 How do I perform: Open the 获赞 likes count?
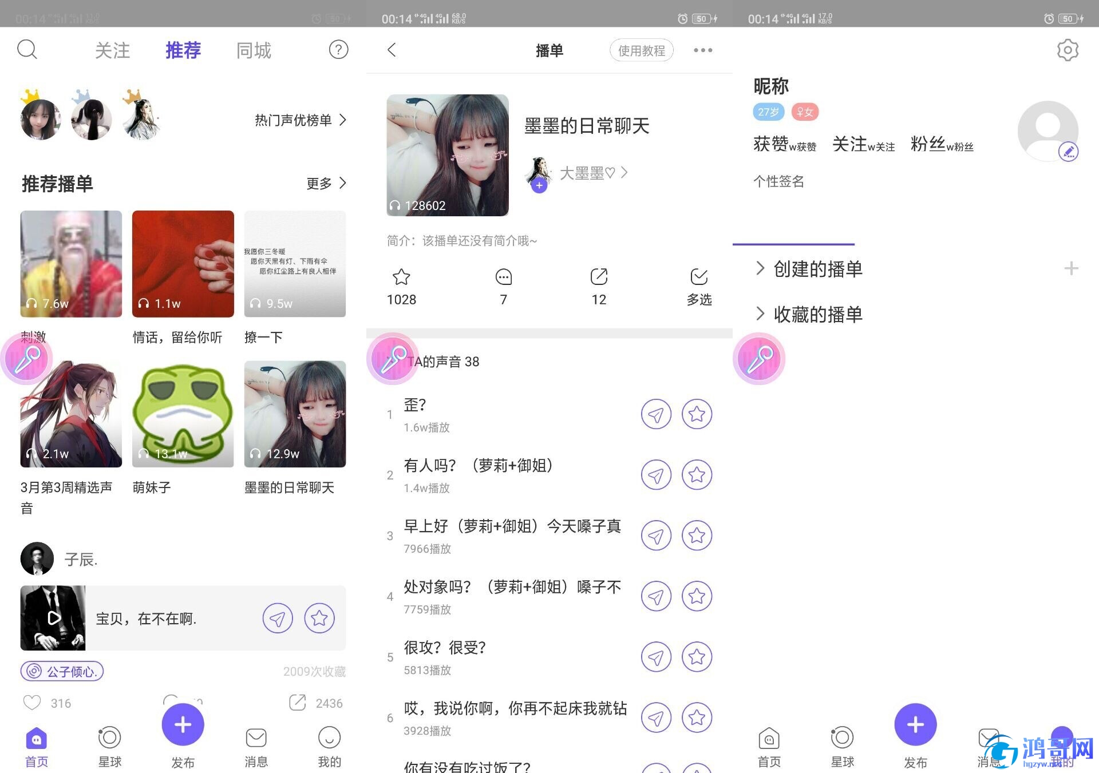click(x=785, y=144)
